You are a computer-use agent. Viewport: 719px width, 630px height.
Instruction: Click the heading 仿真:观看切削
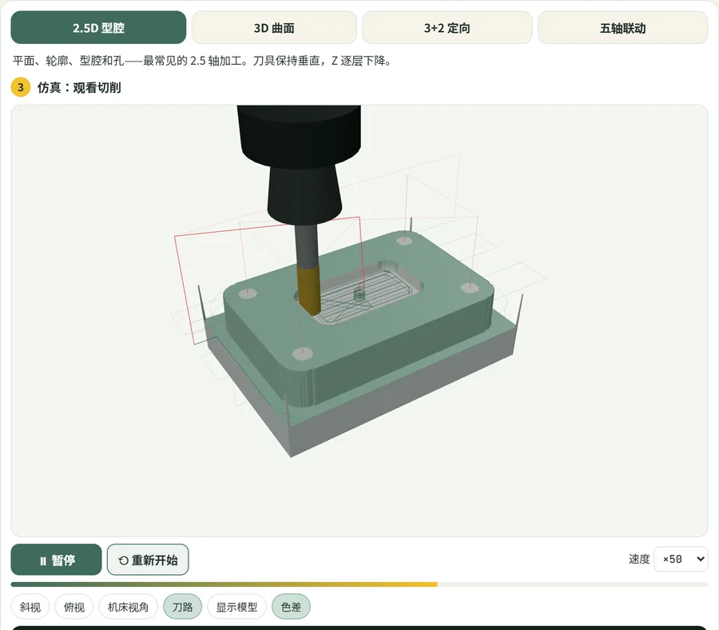pos(79,87)
